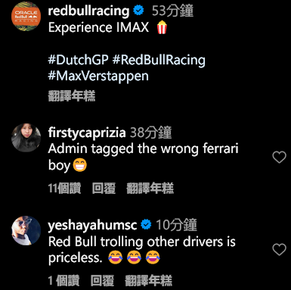Viewport: 291px width, 290px height.
Task: Open redbullracing profile picture
Action: (x=26, y=17)
